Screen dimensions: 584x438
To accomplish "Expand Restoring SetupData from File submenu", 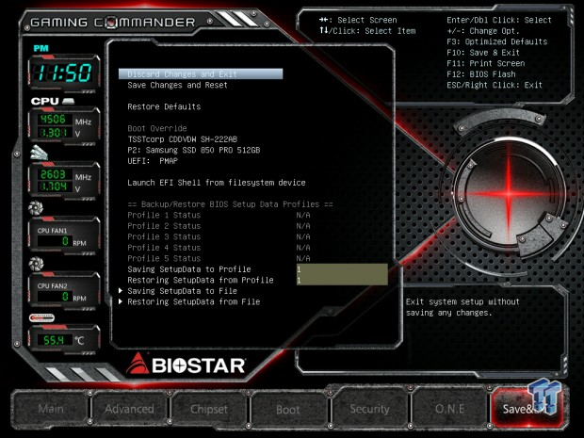I will click(x=194, y=301).
